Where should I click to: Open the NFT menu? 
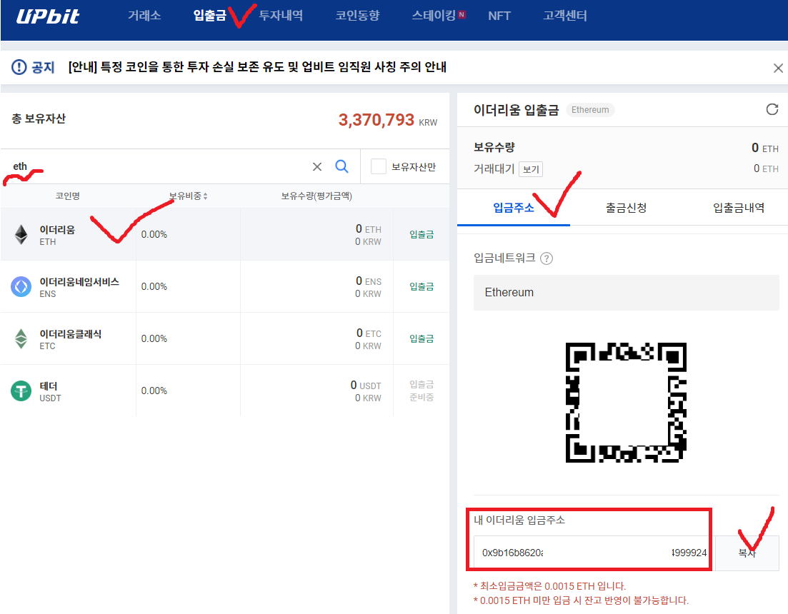point(499,16)
